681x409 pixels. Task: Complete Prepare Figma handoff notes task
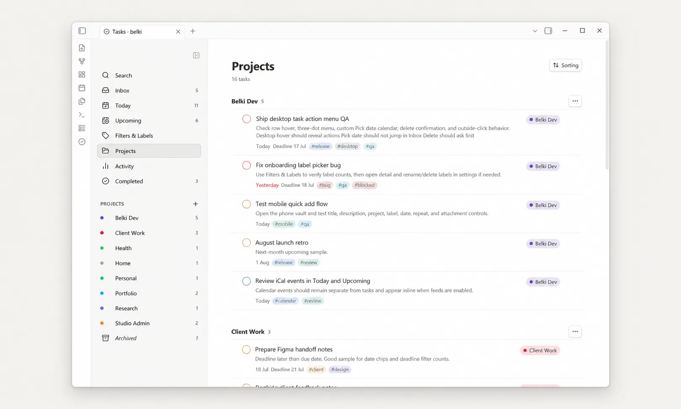click(246, 350)
